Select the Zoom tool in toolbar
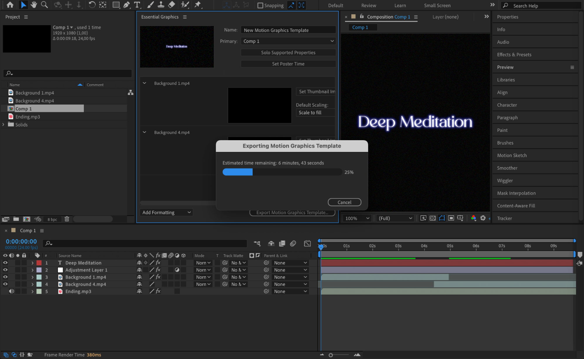The height and width of the screenshot is (359, 584). coord(44,5)
